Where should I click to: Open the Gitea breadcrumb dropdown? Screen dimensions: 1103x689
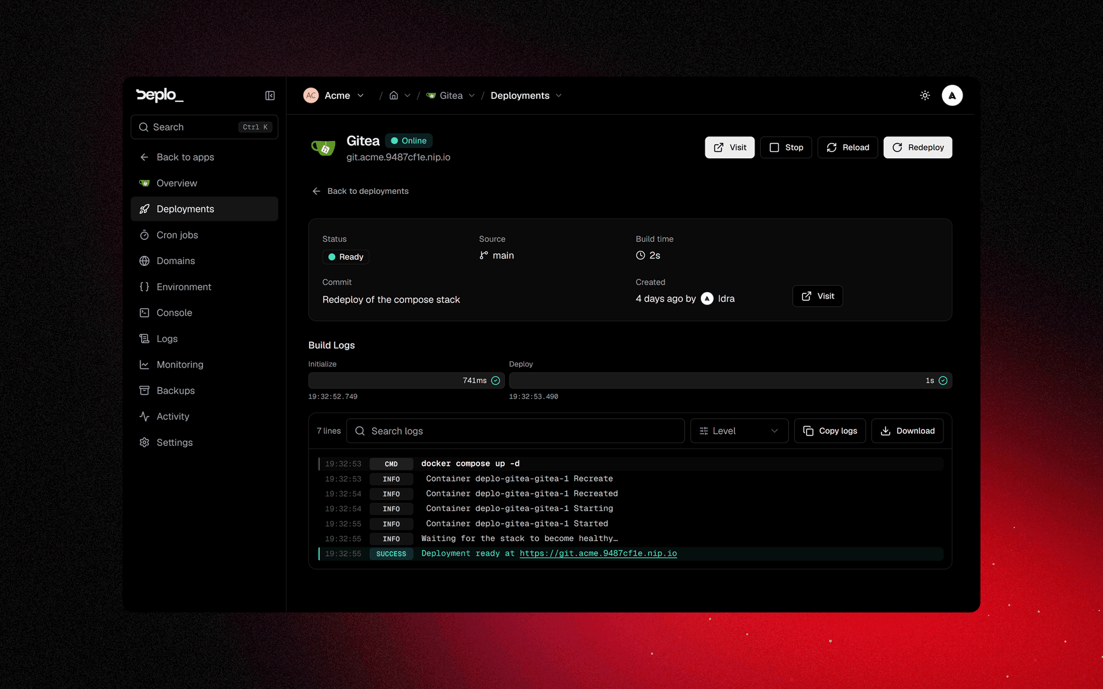click(472, 96)
